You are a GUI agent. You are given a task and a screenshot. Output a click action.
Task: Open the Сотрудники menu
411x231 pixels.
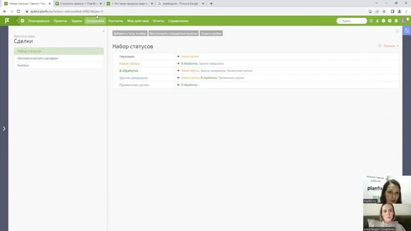click(x=95, y=21)
